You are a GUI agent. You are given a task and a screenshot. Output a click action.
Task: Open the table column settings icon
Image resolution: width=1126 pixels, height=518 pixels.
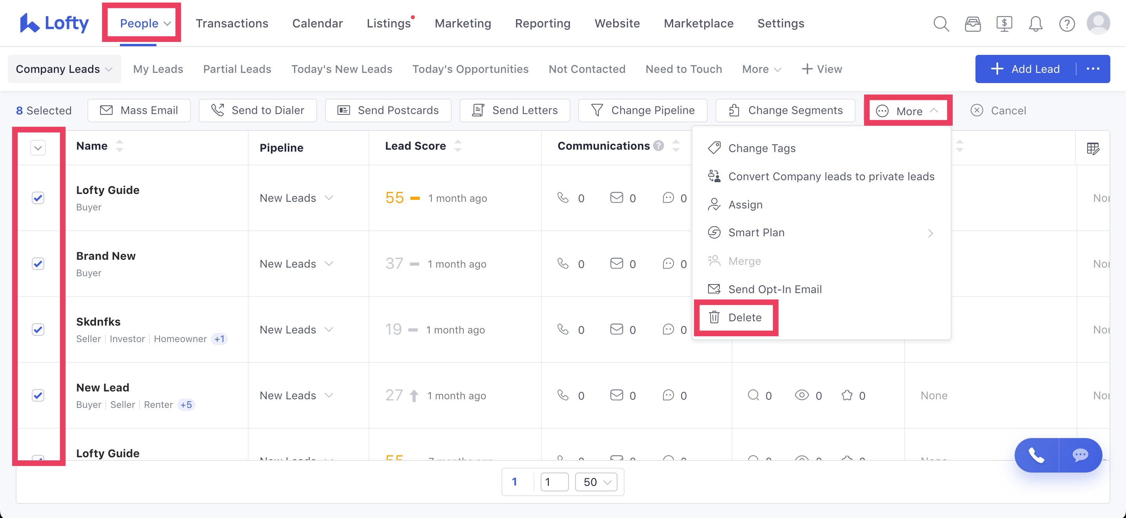pos(1093,149)
